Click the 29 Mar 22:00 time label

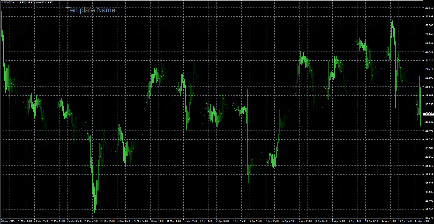click(x=140, y=221)
